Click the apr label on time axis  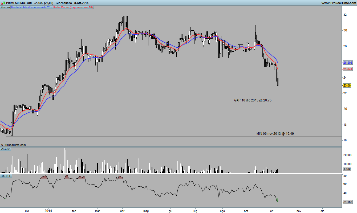coord(123,211)
